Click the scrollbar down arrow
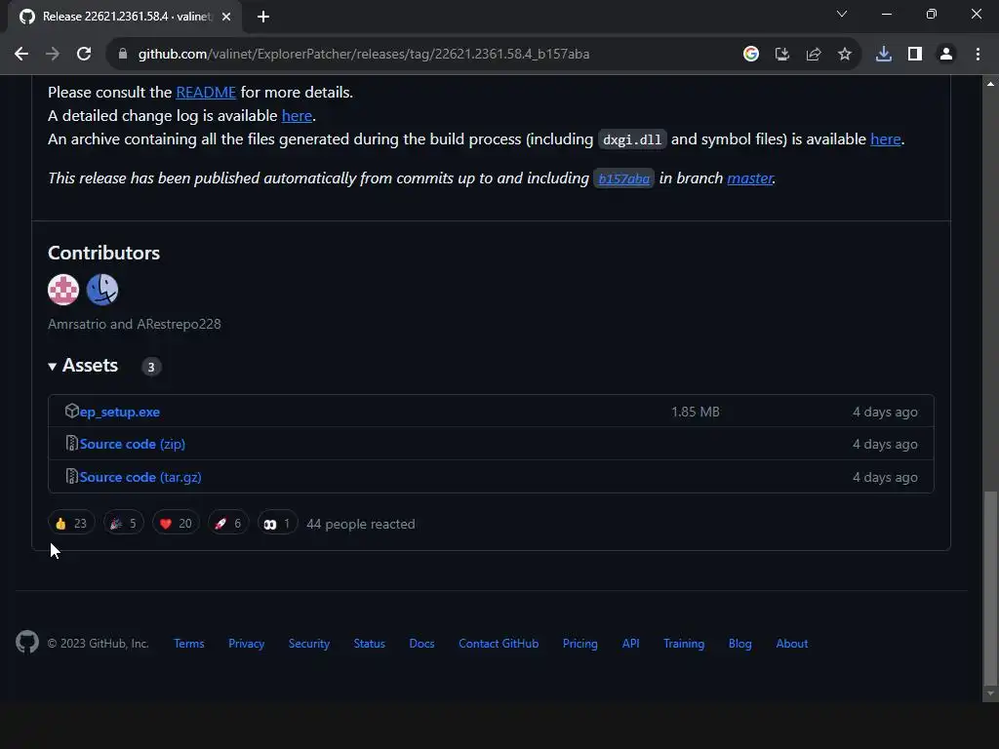 point(990,693)
